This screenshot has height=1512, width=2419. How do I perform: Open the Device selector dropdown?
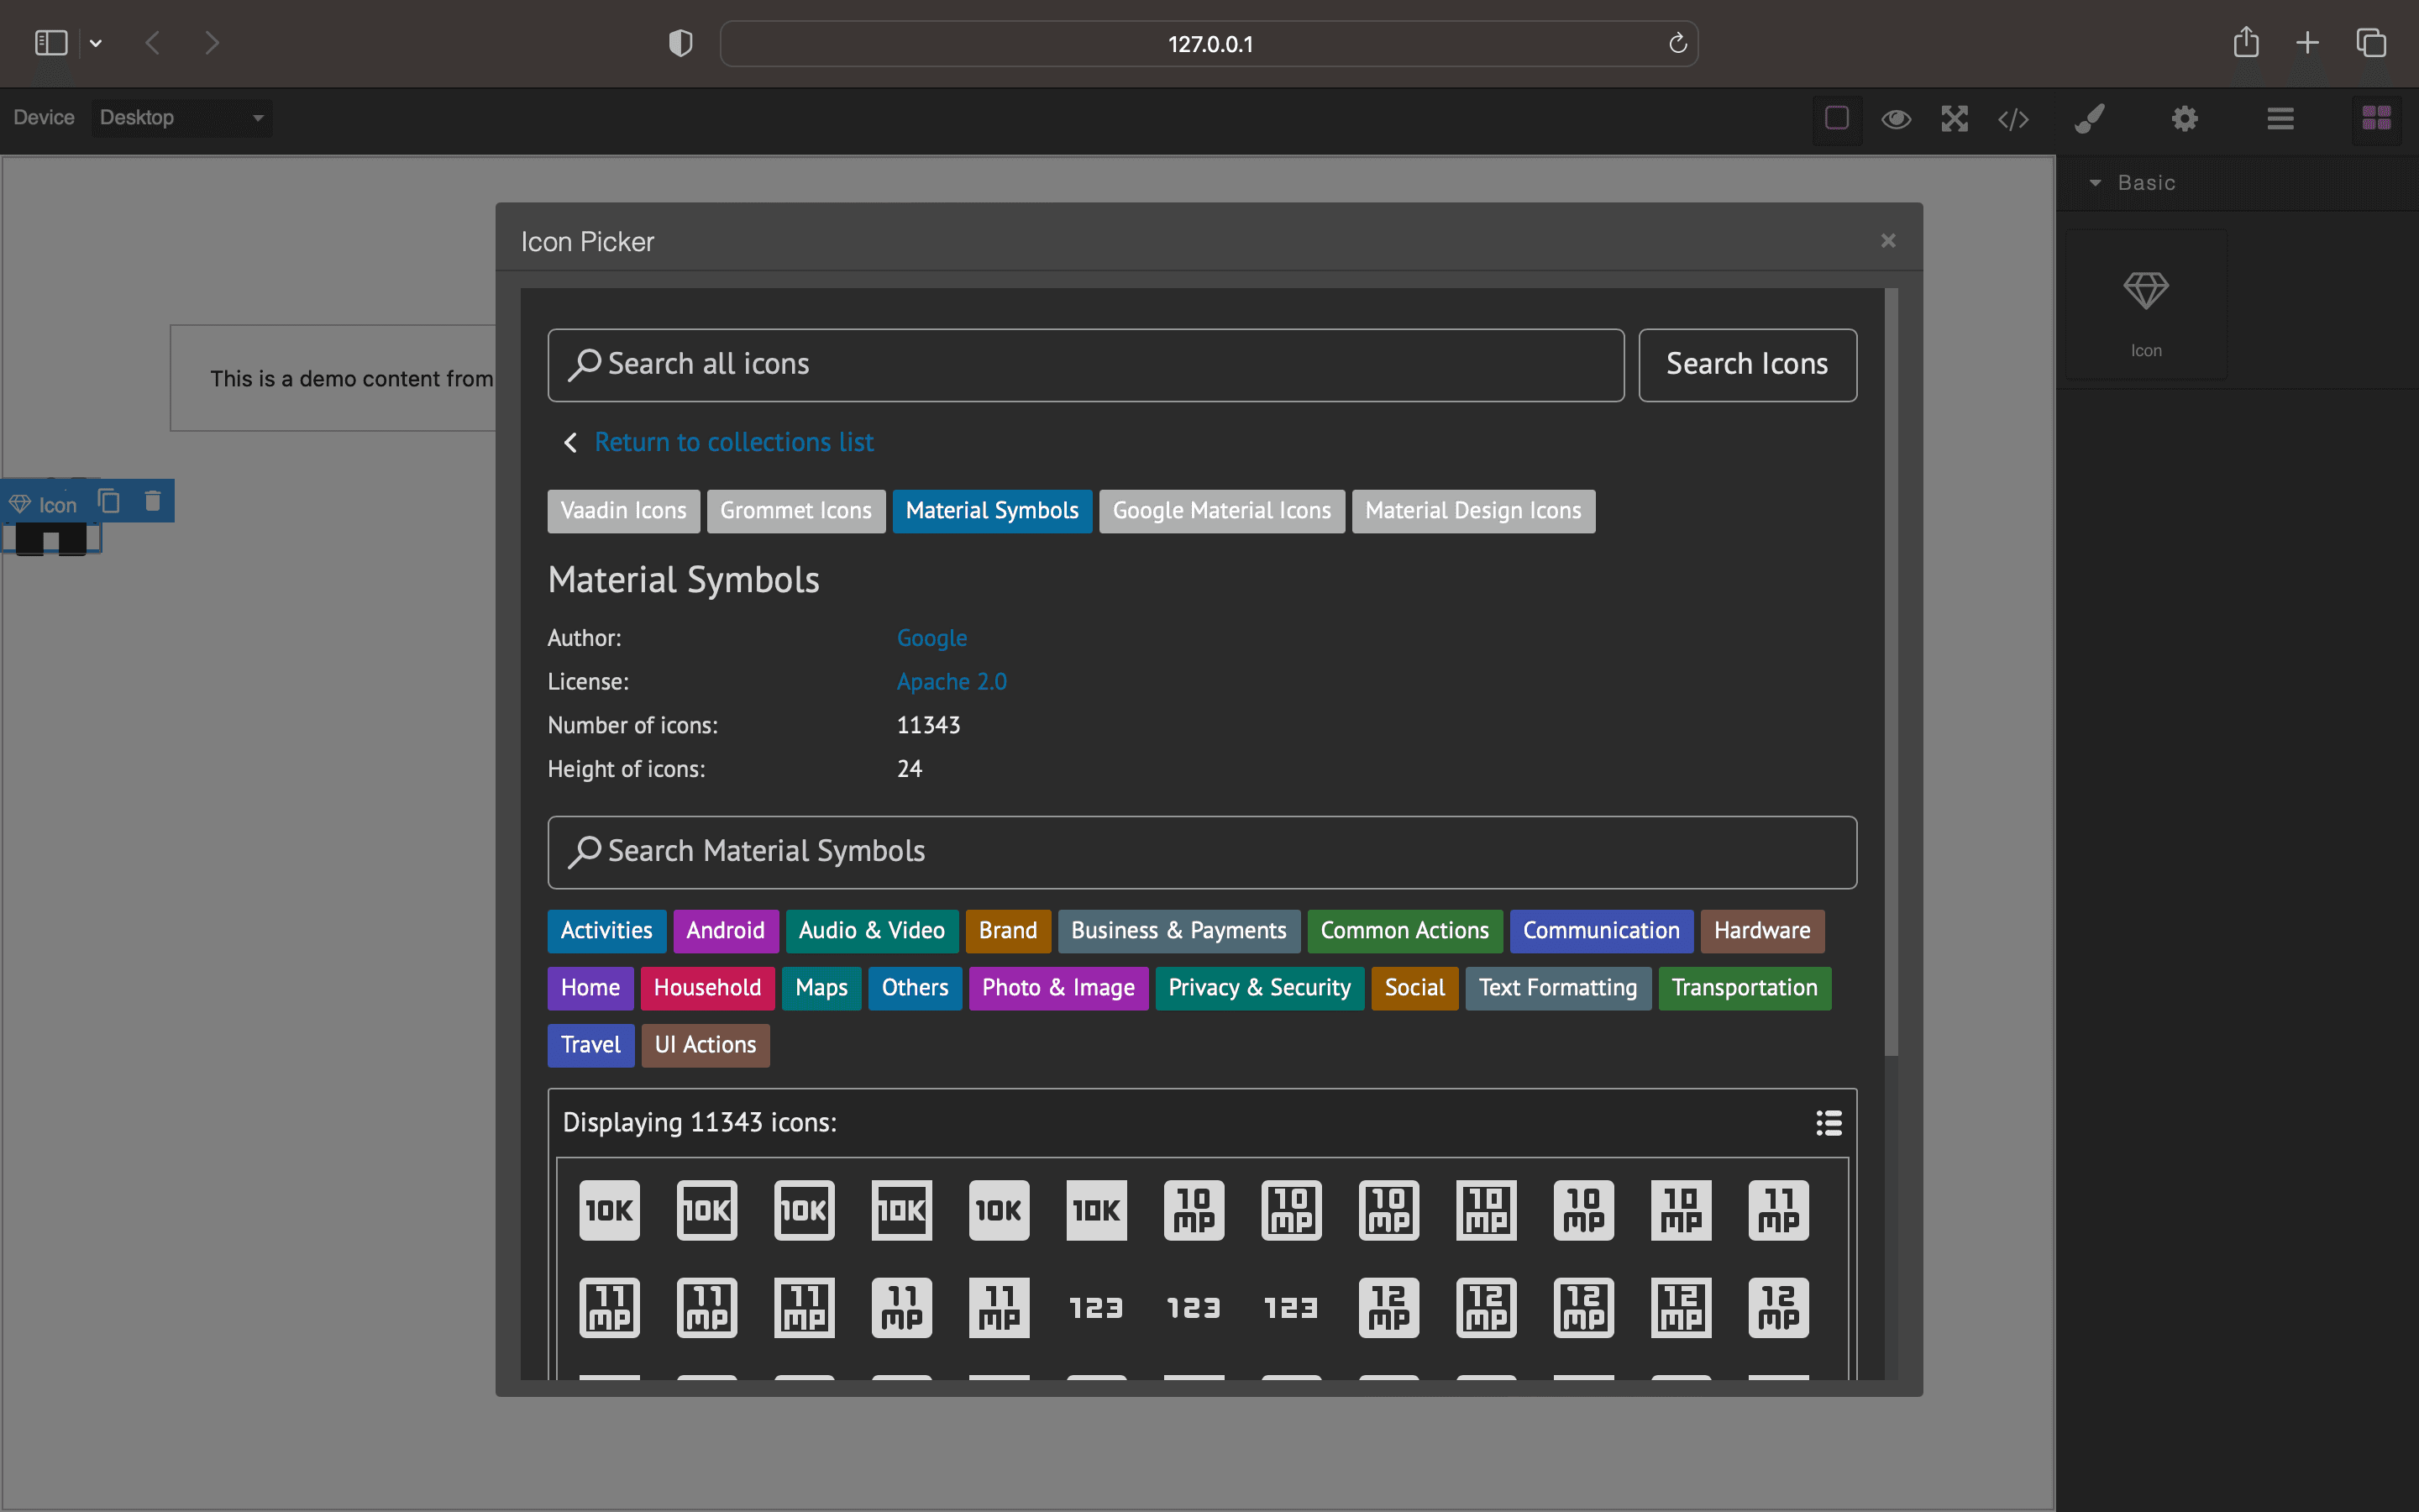point(182,118)
